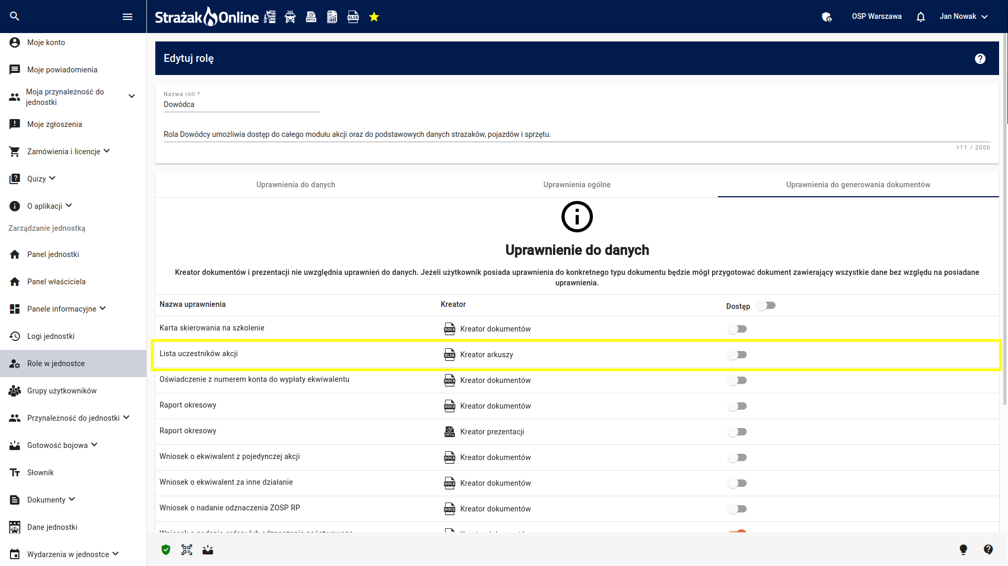This screenshot has height=566, width=1008.
Task: Toggle Raport okresowy Kreator dokumentów access
Action: 737,406
